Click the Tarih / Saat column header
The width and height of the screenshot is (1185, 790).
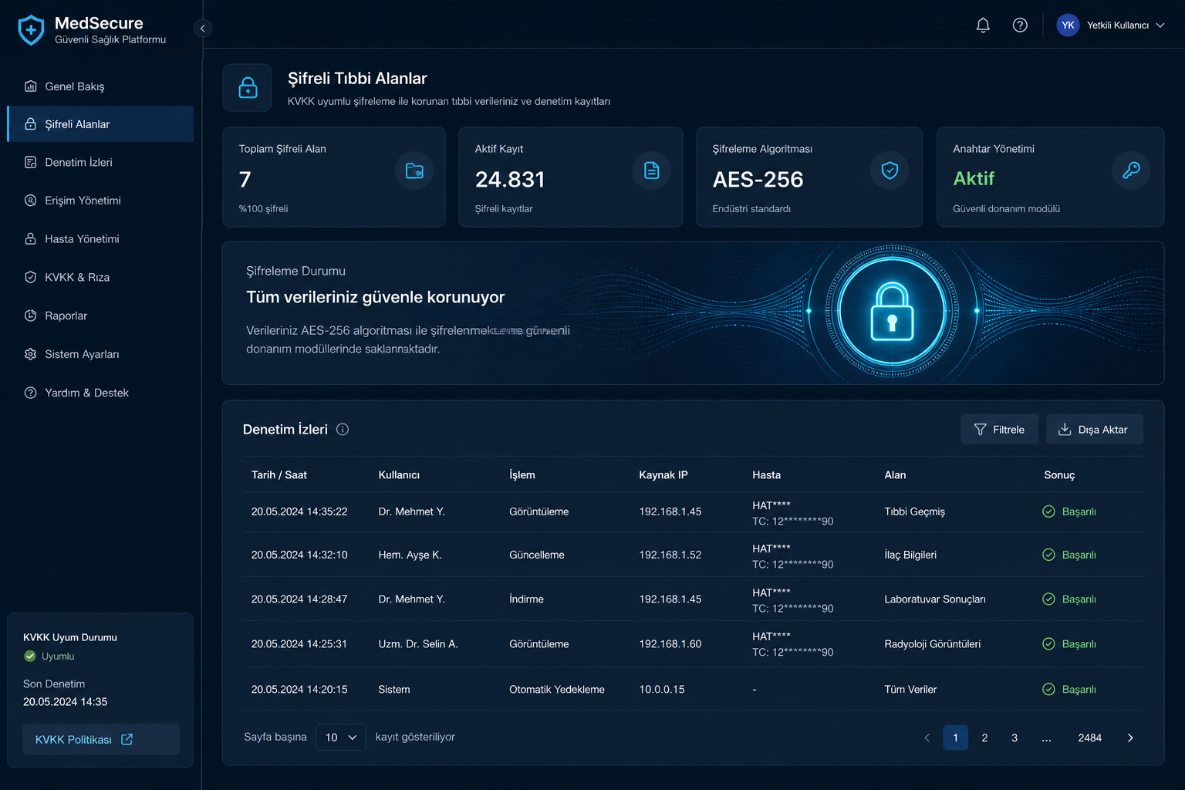(x=279, y=475)
